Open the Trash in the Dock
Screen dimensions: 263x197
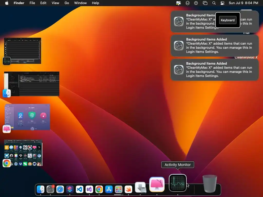tap(210, 184)
